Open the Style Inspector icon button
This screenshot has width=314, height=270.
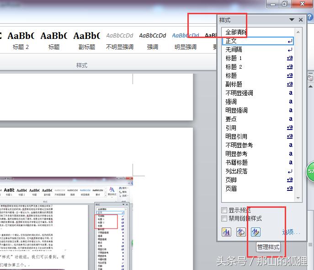click(241, 232)
